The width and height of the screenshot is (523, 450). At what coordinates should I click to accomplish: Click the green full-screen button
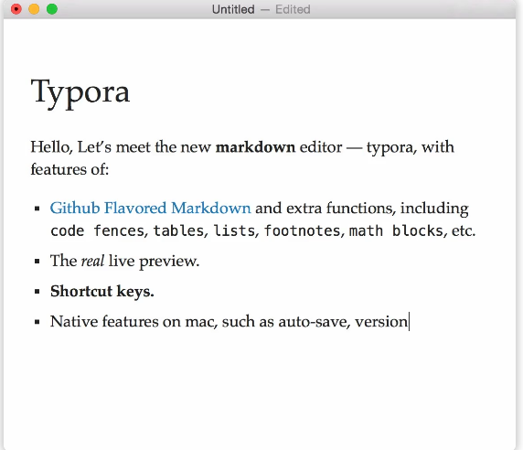[52, 9]
